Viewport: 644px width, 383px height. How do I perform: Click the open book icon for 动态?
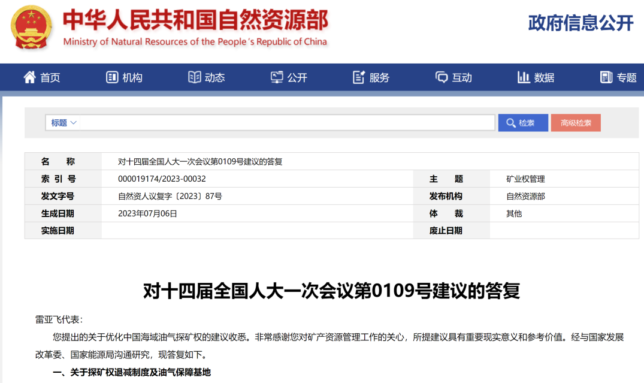pyautogui.click(x=195, y=77)
